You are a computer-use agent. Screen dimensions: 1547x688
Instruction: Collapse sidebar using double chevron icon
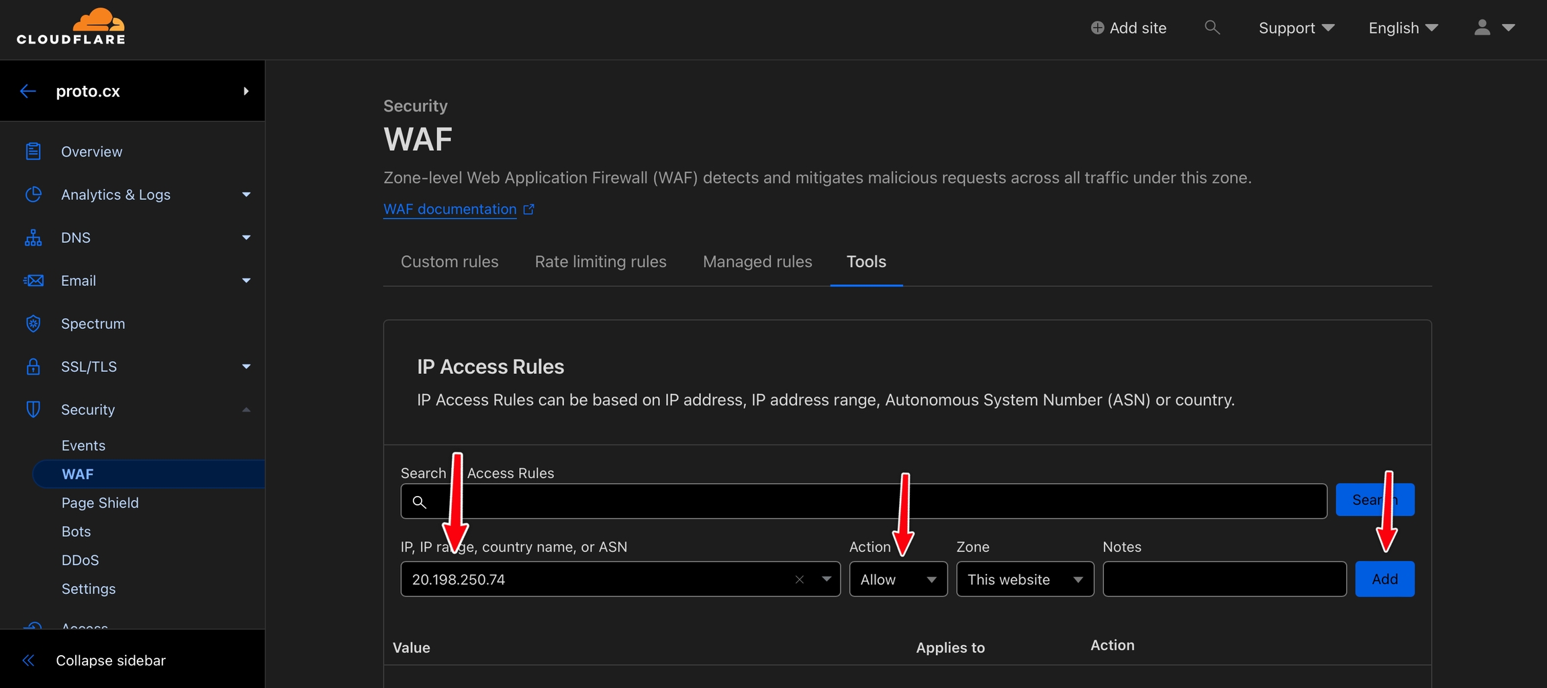(28, 660)
